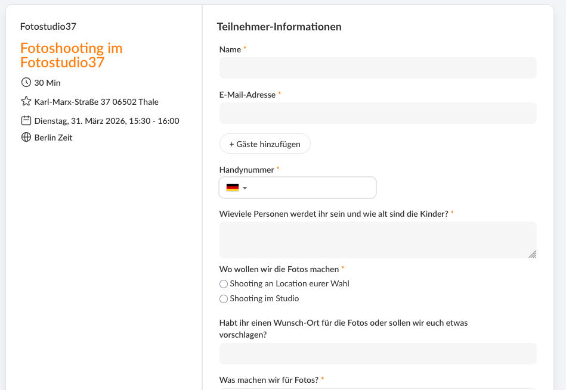The height and width of the screenshot is (390, 566).
Task: Click the Fotoshooting im Fotostudio37 title
Action: pos(72,55)
